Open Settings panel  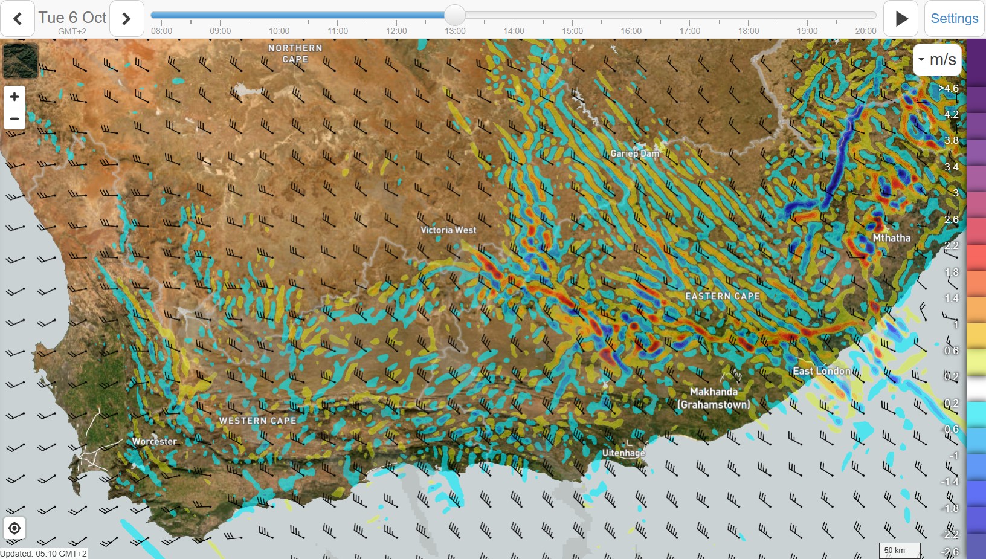(x=954, y=19)
